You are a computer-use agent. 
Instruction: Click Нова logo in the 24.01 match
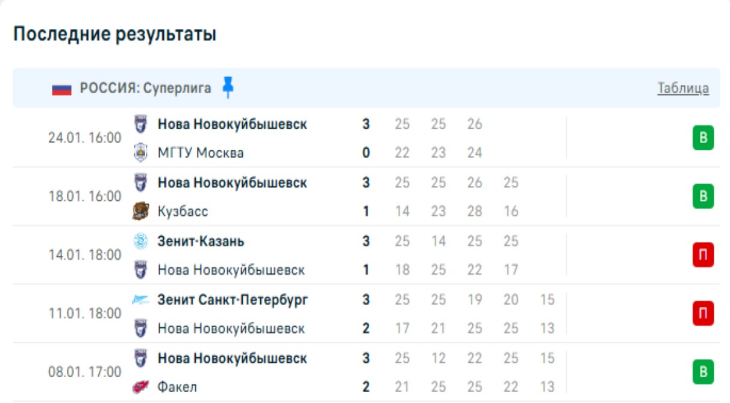140,125
